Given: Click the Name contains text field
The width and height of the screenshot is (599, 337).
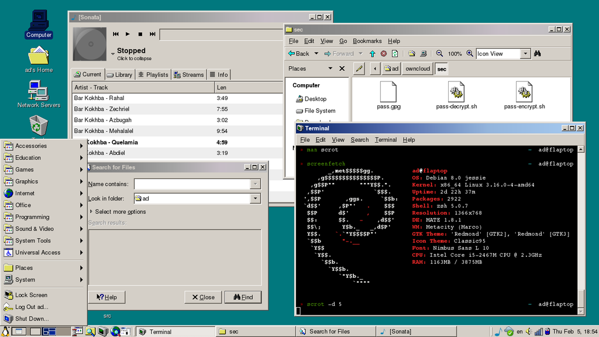Looking at the screenshot, I should [192, 184].
